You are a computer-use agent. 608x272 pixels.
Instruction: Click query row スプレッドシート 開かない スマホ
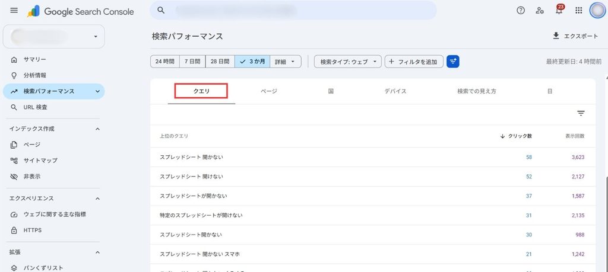373,254
